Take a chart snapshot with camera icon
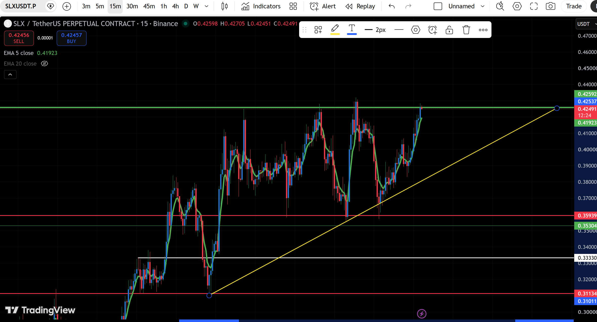The width and height of the screenshot is (597, 322). 550,6
